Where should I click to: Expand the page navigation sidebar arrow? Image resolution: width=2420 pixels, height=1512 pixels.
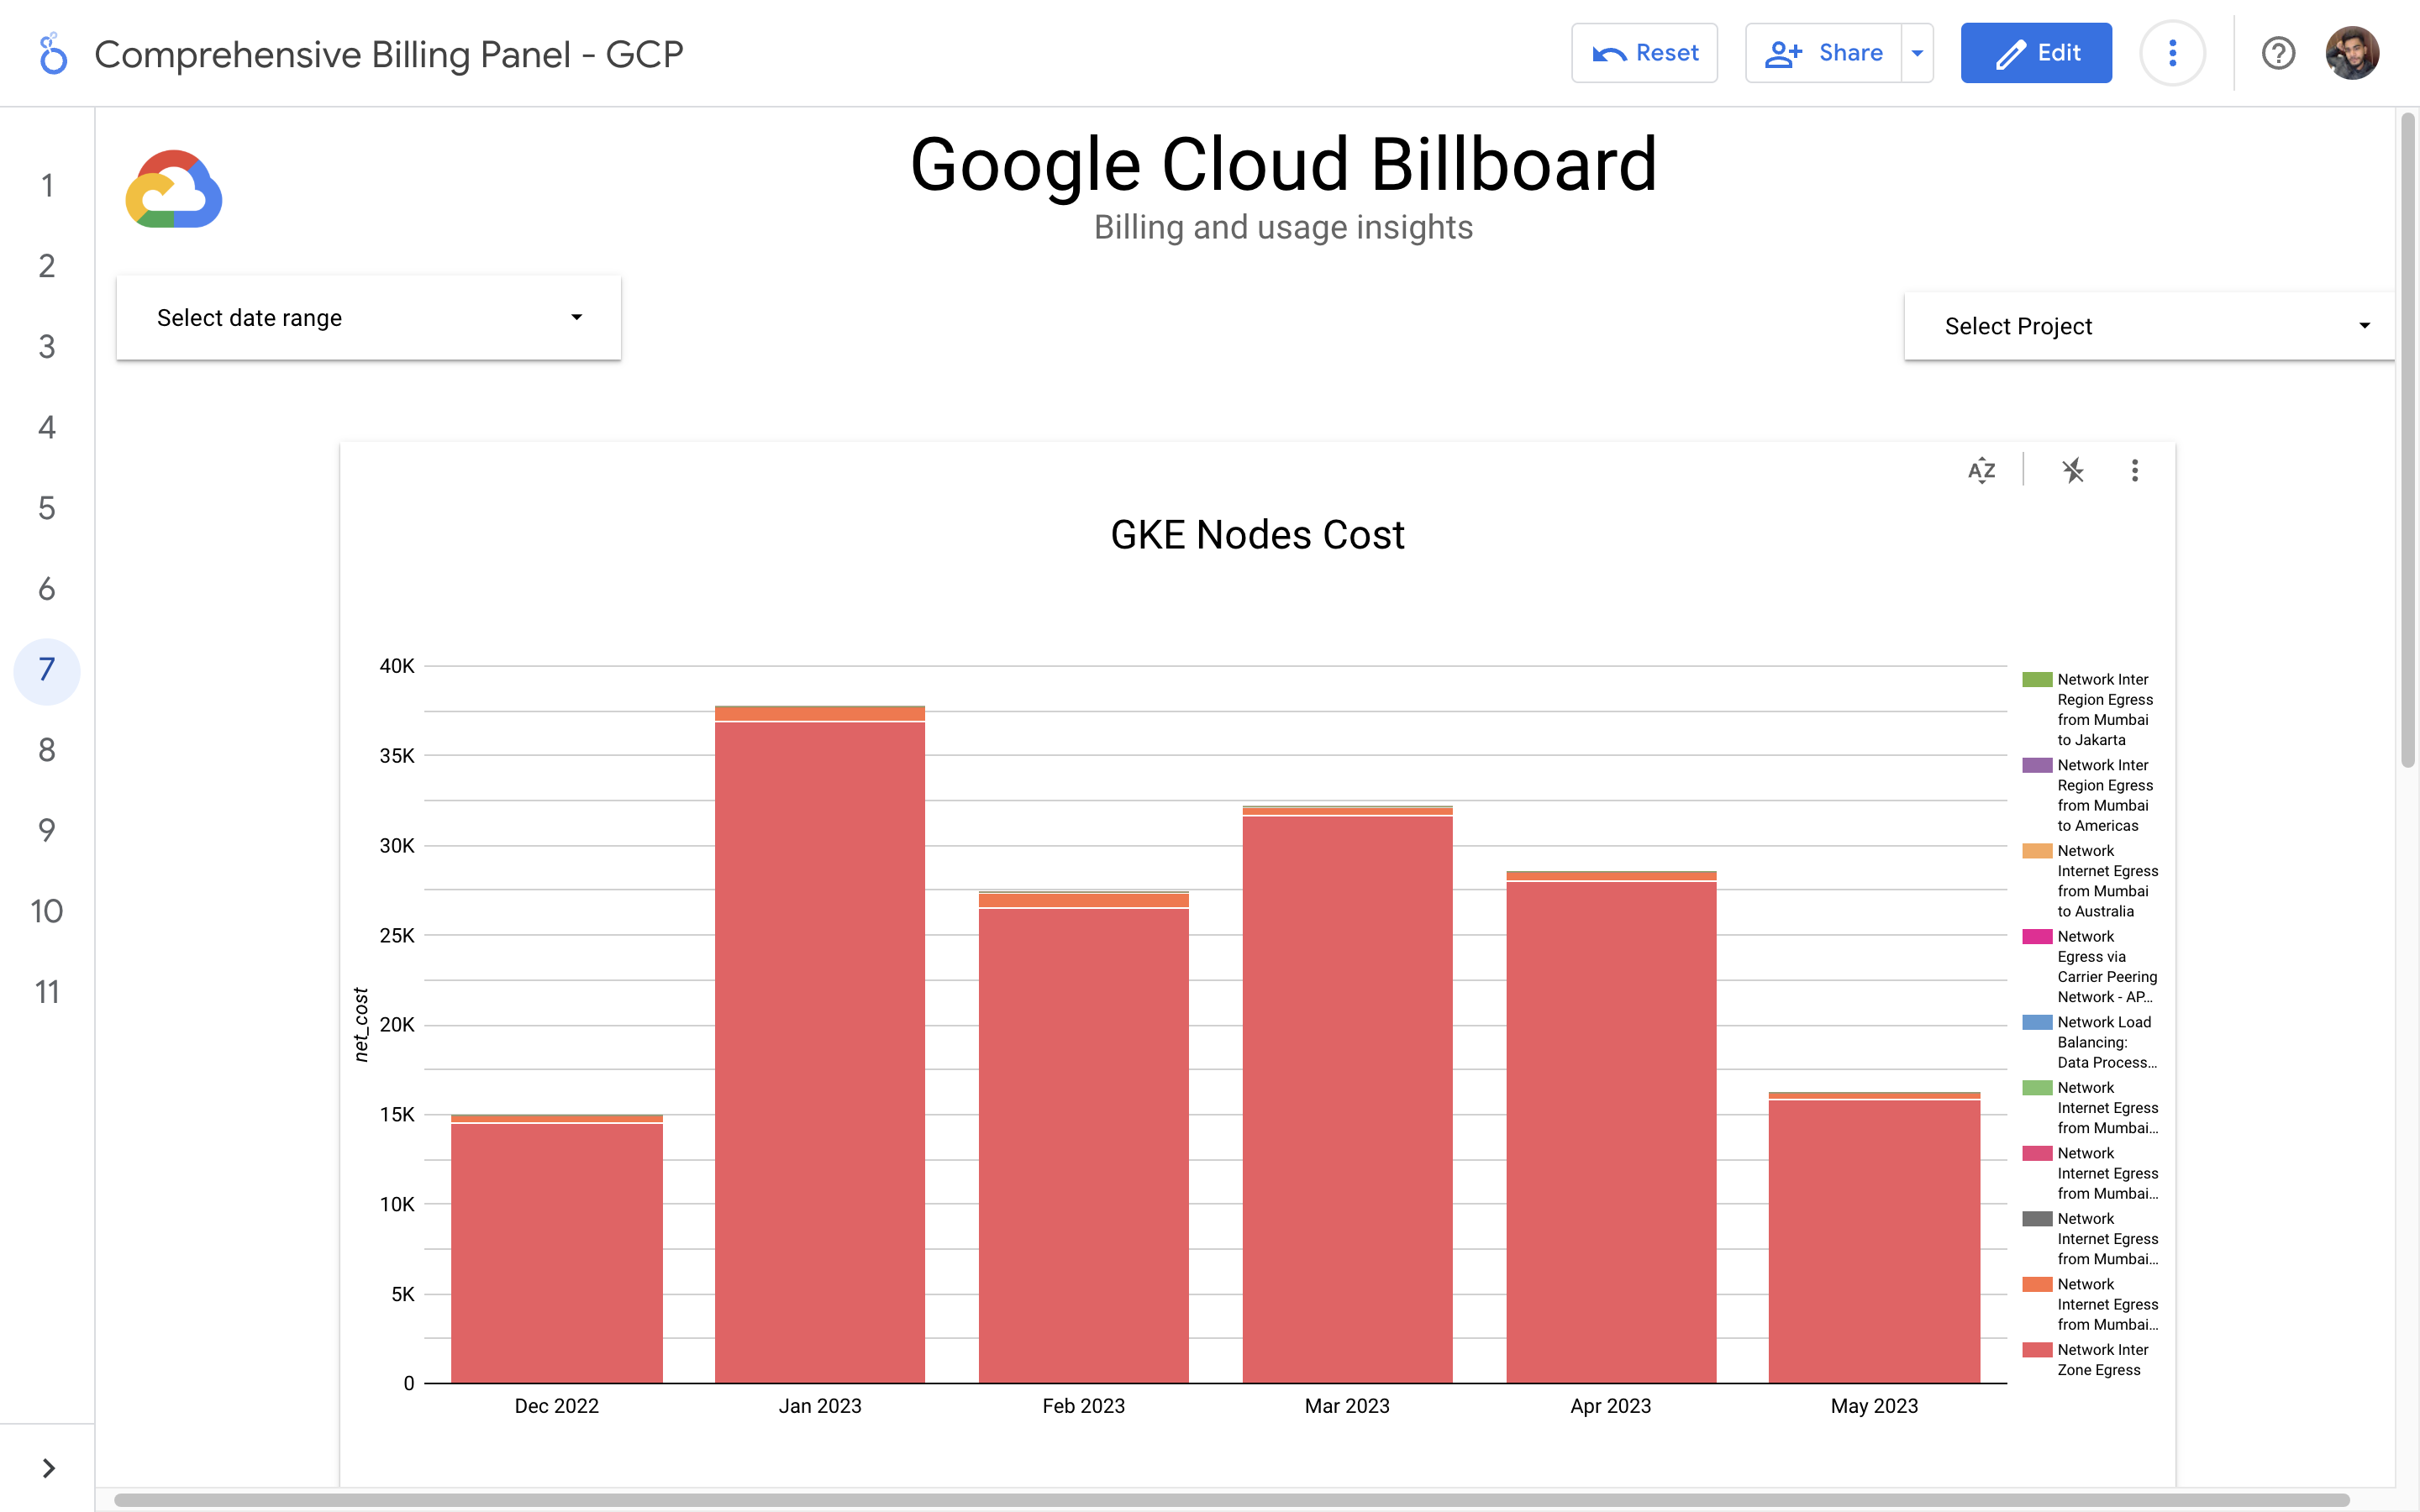pos(48,1467)
